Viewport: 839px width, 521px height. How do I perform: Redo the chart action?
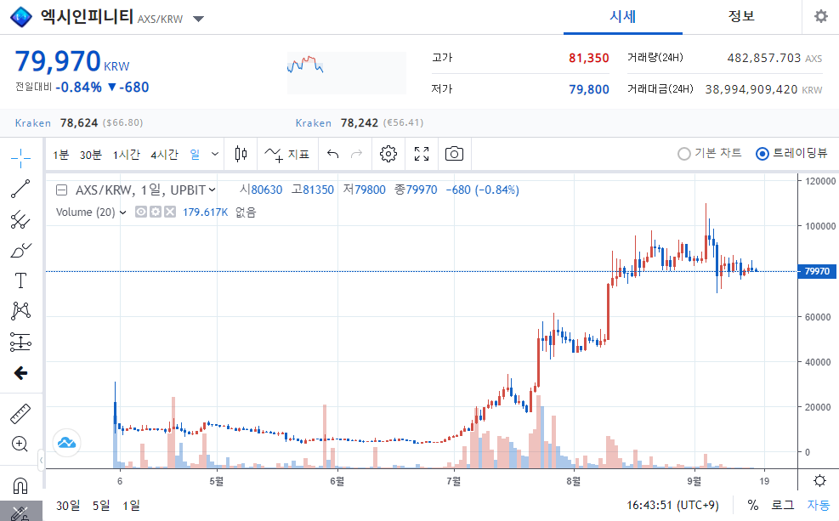click(x=356, y=155)
